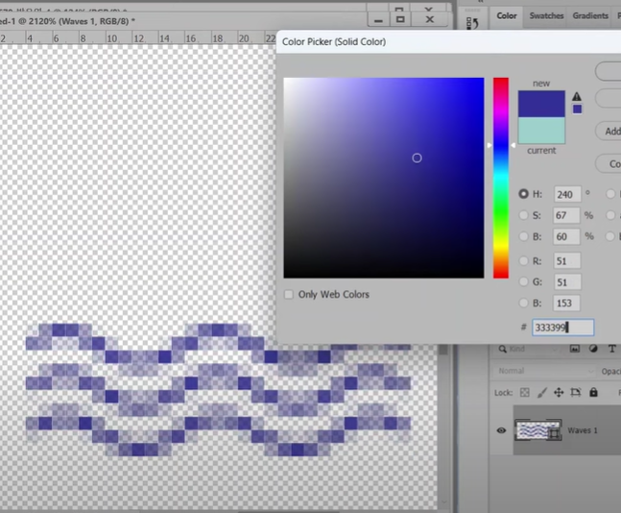Select the S saturation radio button
This screenshot has width=621, height=513.
523,215
